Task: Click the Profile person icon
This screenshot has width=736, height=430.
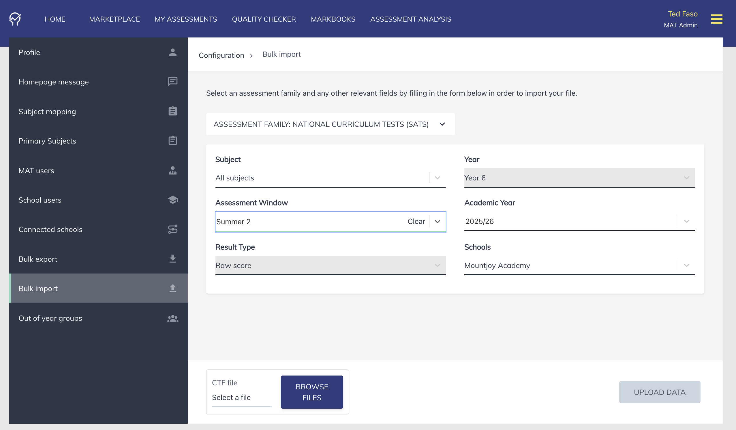Action: point(173,52)
